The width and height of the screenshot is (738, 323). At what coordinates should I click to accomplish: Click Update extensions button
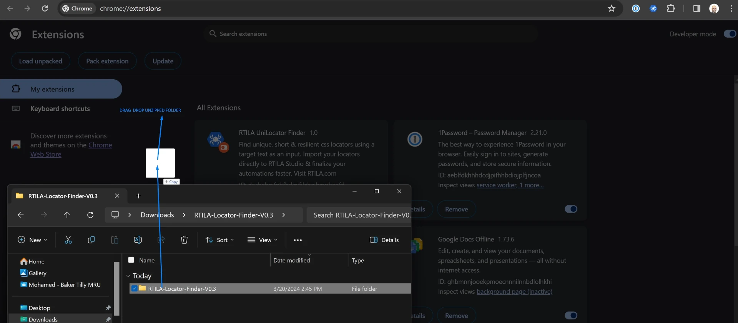(163, 61)
